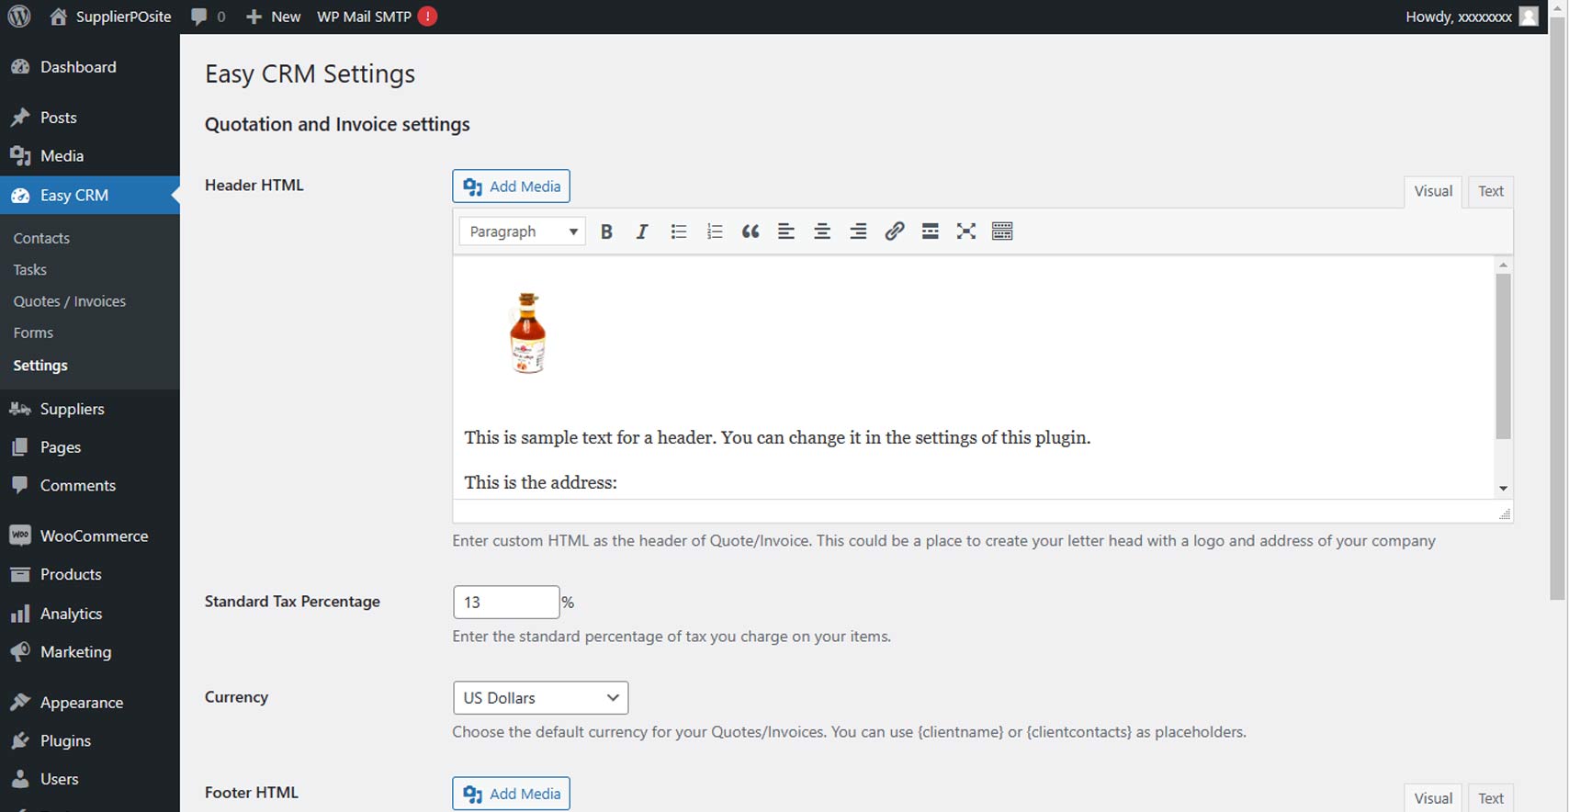This screenshot has width=1569, height=812.
Task: Switch Header HTML editor to Visual tab
Action: click(x=1432, y=191)
